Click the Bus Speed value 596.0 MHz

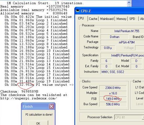[113, 104]
